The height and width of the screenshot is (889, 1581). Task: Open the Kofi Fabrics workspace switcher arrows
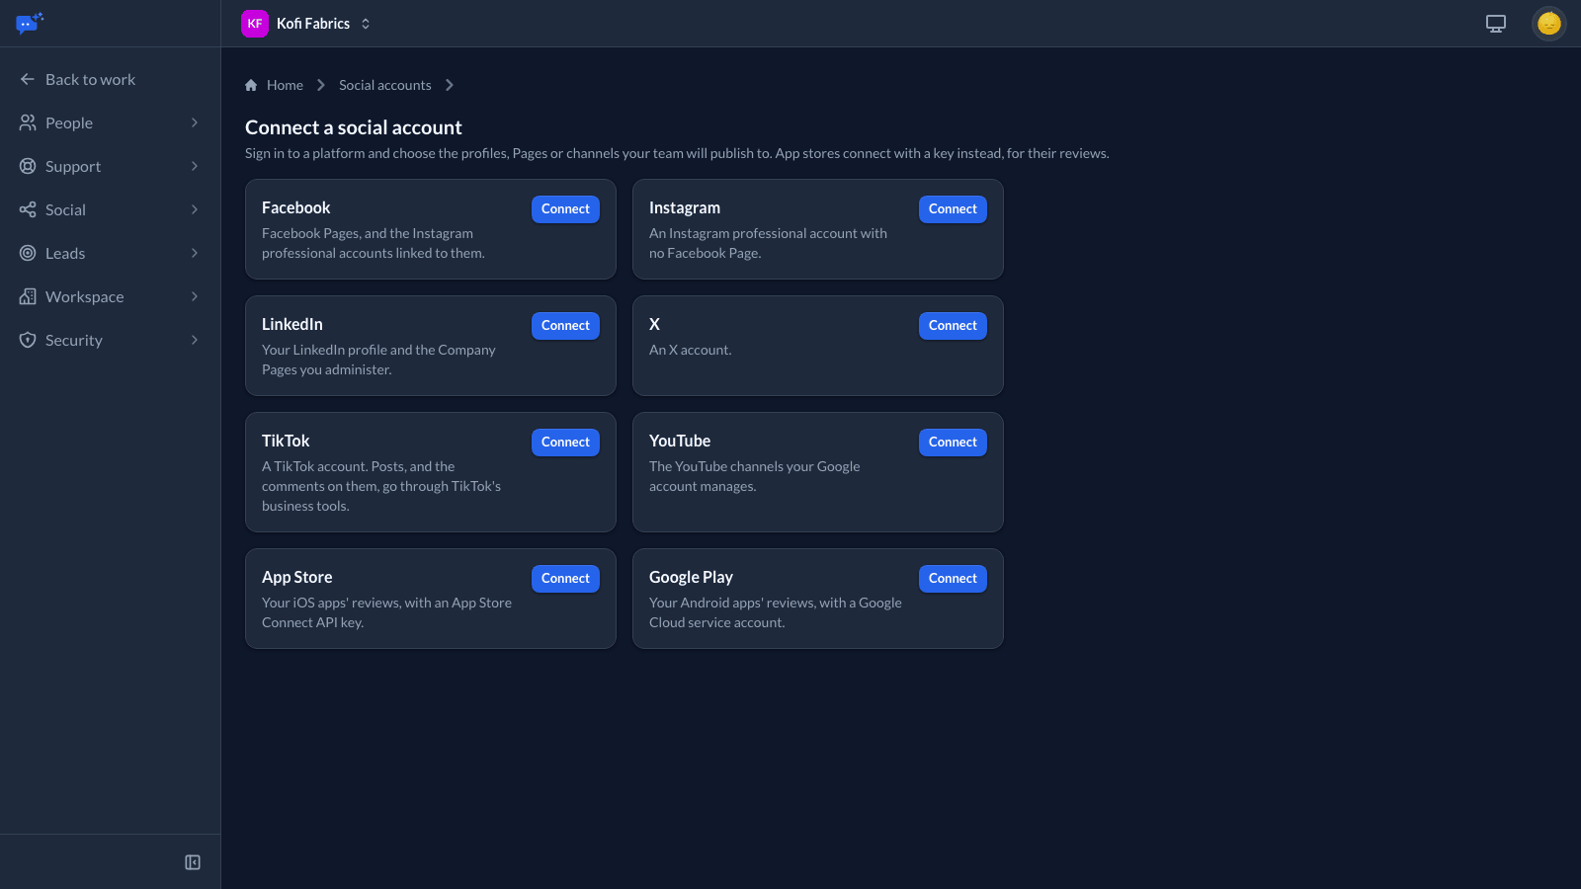pos(366,24)
